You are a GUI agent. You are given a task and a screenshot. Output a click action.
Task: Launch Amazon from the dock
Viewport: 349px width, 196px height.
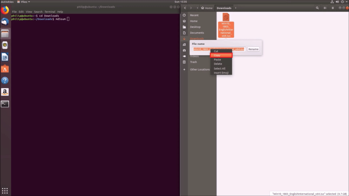5,92
